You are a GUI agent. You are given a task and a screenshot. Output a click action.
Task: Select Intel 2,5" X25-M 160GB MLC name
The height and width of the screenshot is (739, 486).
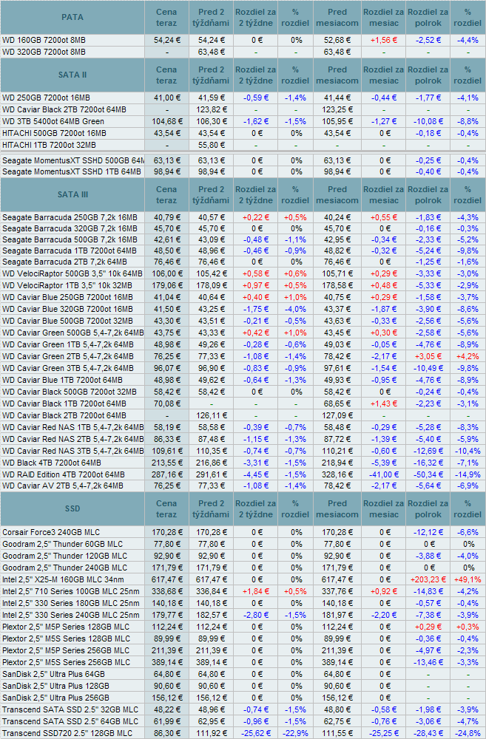point(63,579)
